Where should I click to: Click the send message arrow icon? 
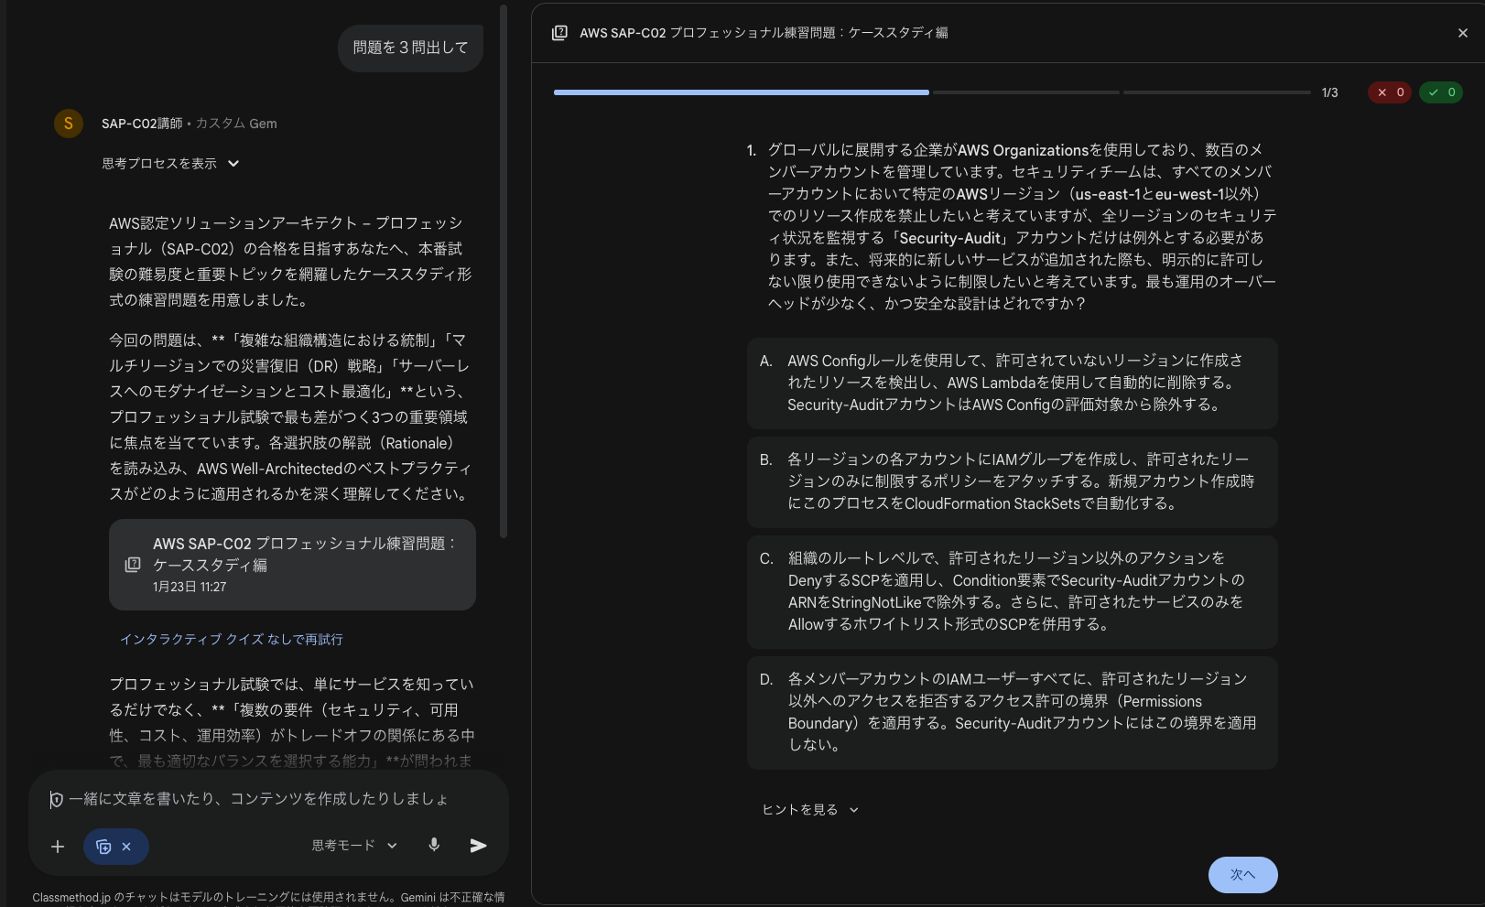[478, 845]
